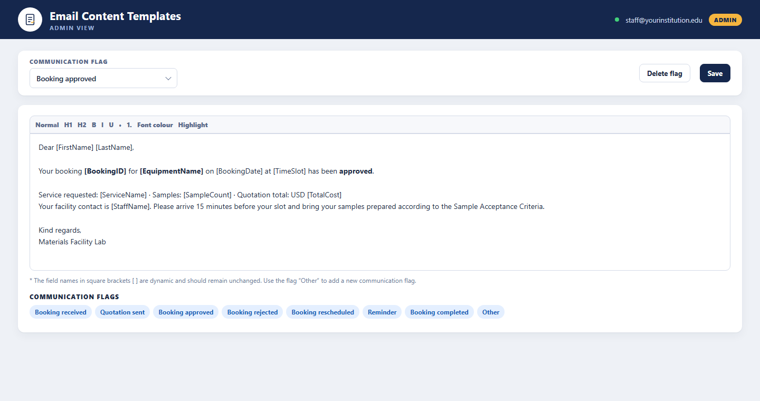This screenshot has height=401, width=760.
Task: Toggle underline formatting
Action: pos(111,125)
